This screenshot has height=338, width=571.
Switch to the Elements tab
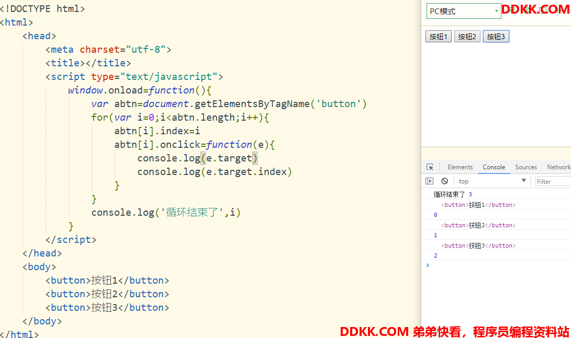(x=460, y=167)
